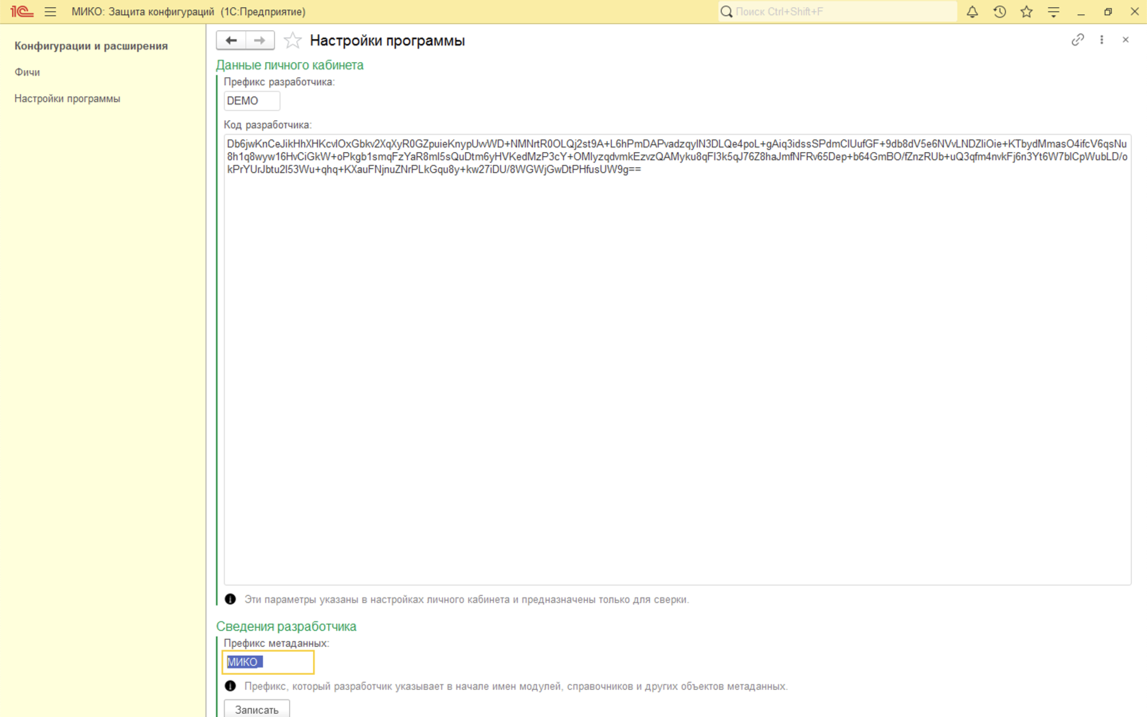Go back with the left arrow

(x=231, y=40)
